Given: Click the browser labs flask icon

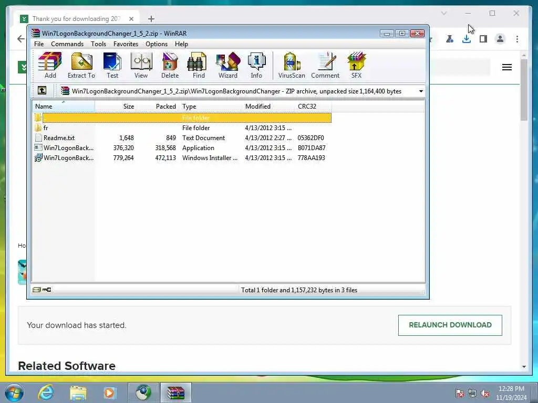Looking at the screenshot, I should 450,39.
